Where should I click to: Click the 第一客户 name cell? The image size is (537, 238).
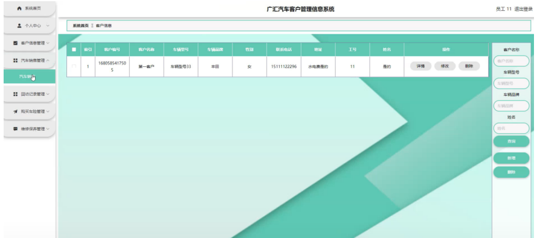146,67
